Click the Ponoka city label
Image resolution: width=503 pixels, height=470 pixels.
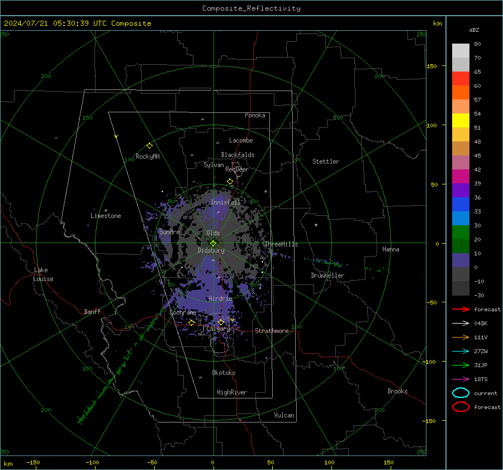(255, 115)
